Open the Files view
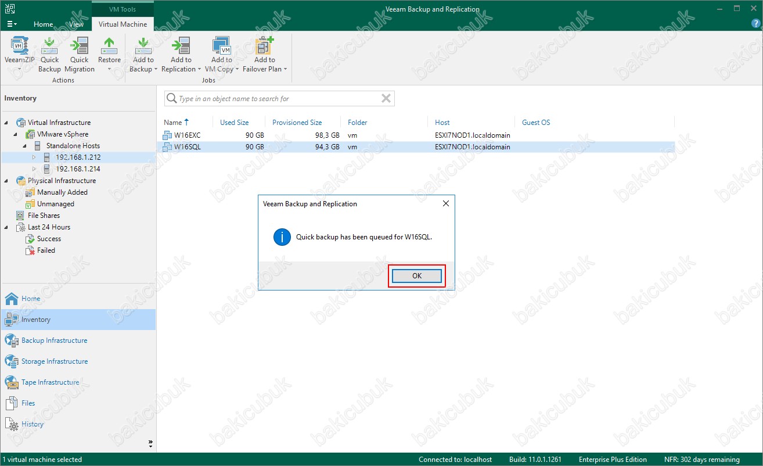This screenshot has width=763, height=466. (78, 403)
